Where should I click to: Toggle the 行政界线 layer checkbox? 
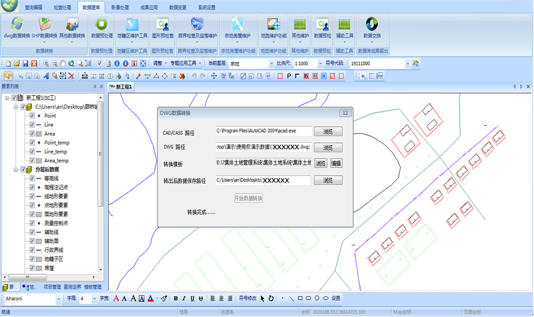(x=32, y=250)
